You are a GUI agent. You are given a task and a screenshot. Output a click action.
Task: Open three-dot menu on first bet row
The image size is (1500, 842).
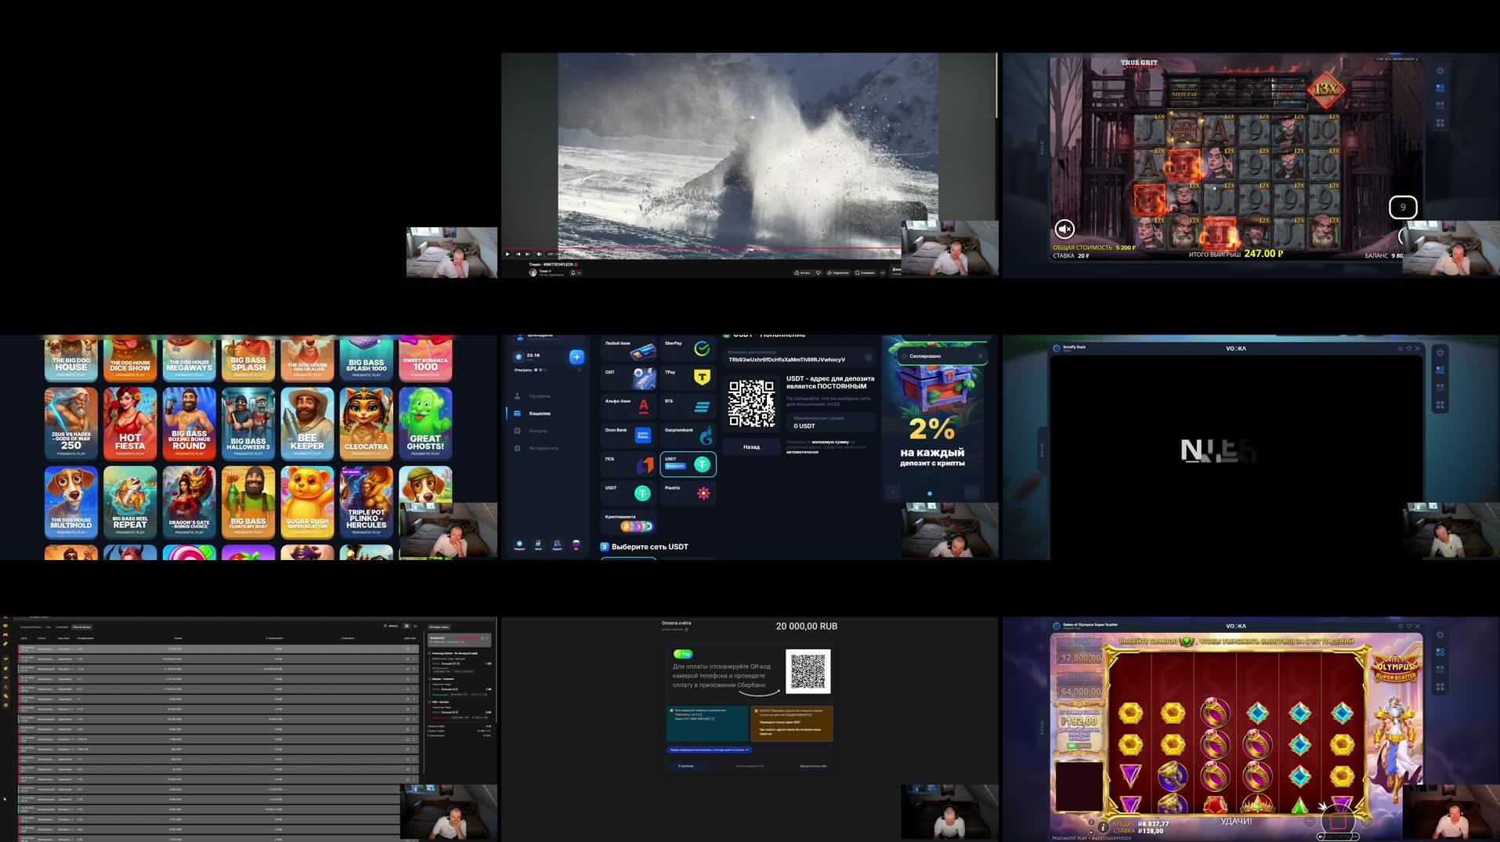(x=414, y=649)
